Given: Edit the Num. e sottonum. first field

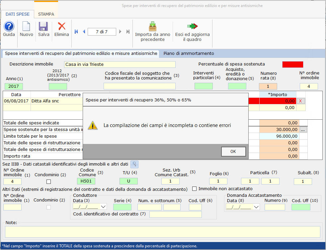Looking at the screenshot, I should (149, 207).
